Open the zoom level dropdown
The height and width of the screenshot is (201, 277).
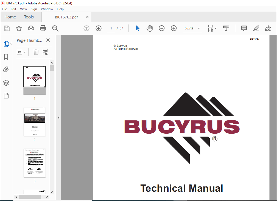[199, 28]
